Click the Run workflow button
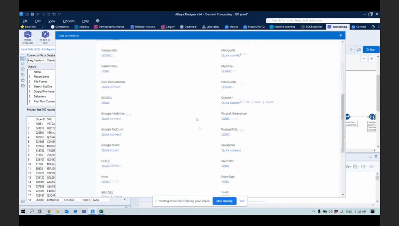This screenshot has width=399, height=226. point(371,50)
